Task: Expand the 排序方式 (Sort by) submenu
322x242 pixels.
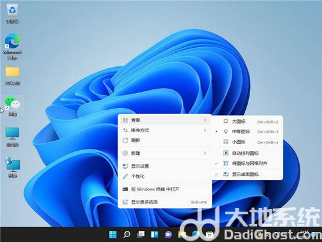Action: (x=165, y=130)
